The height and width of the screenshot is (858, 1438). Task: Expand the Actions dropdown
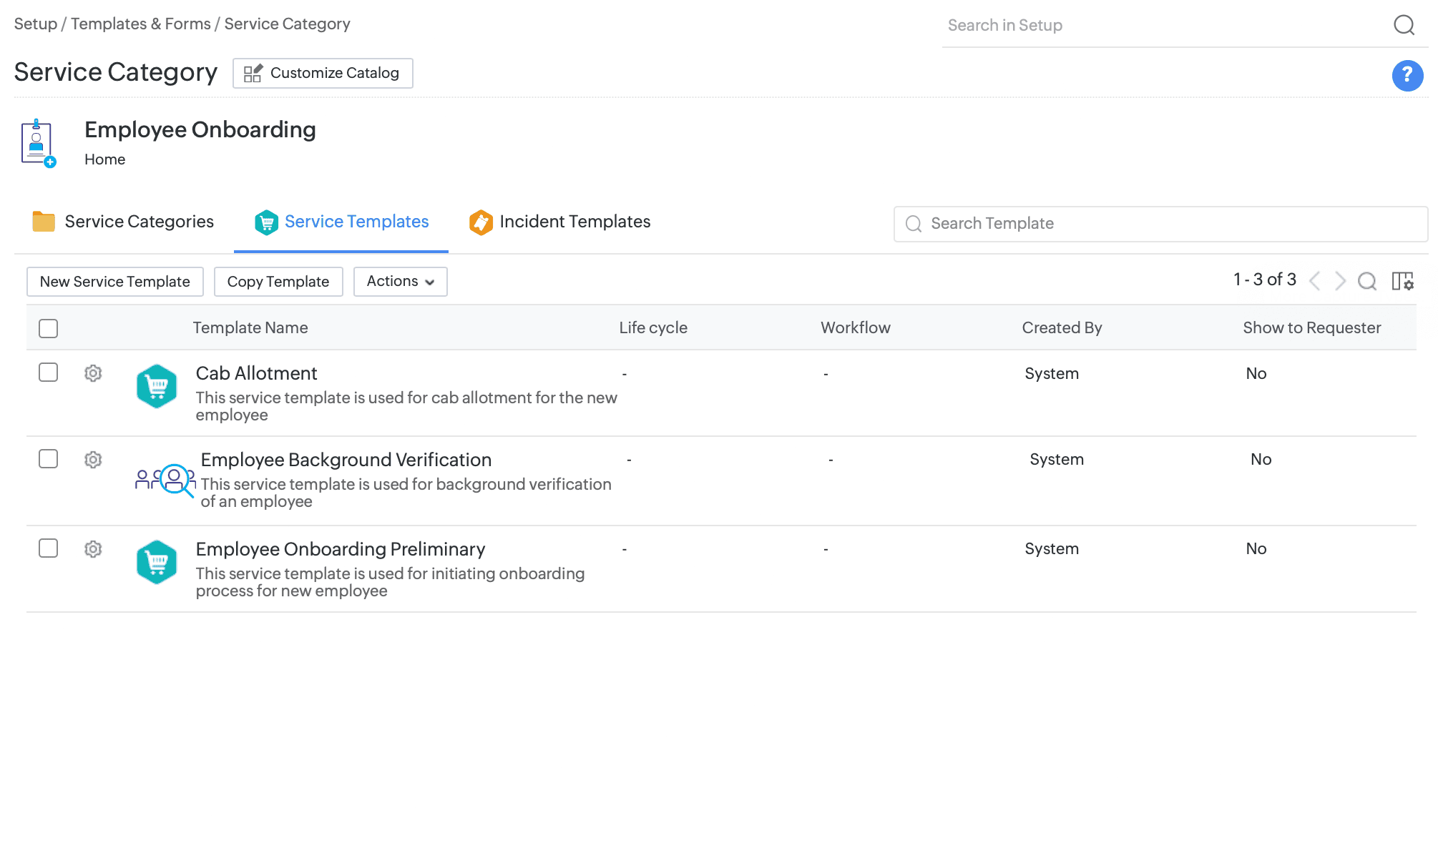click(x=400, y=282)
